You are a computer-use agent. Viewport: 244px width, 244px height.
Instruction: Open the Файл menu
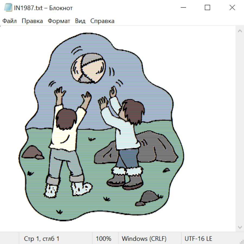click(x=9, y=21)
